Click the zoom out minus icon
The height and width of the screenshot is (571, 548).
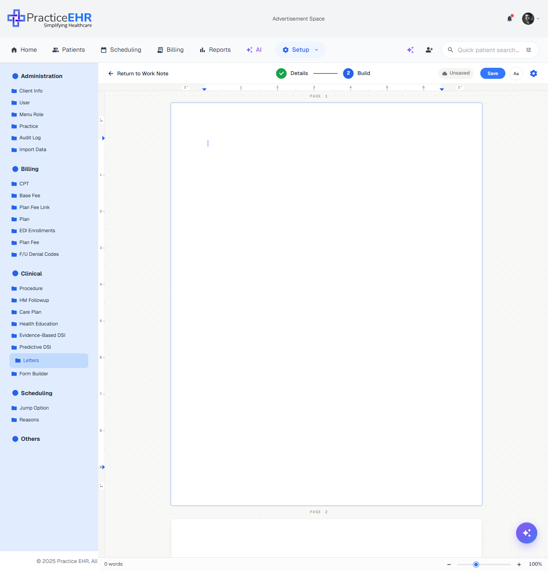[449, 564]
